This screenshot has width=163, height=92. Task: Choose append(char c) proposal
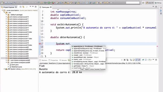pyautogui.click(x=88, y=47)
